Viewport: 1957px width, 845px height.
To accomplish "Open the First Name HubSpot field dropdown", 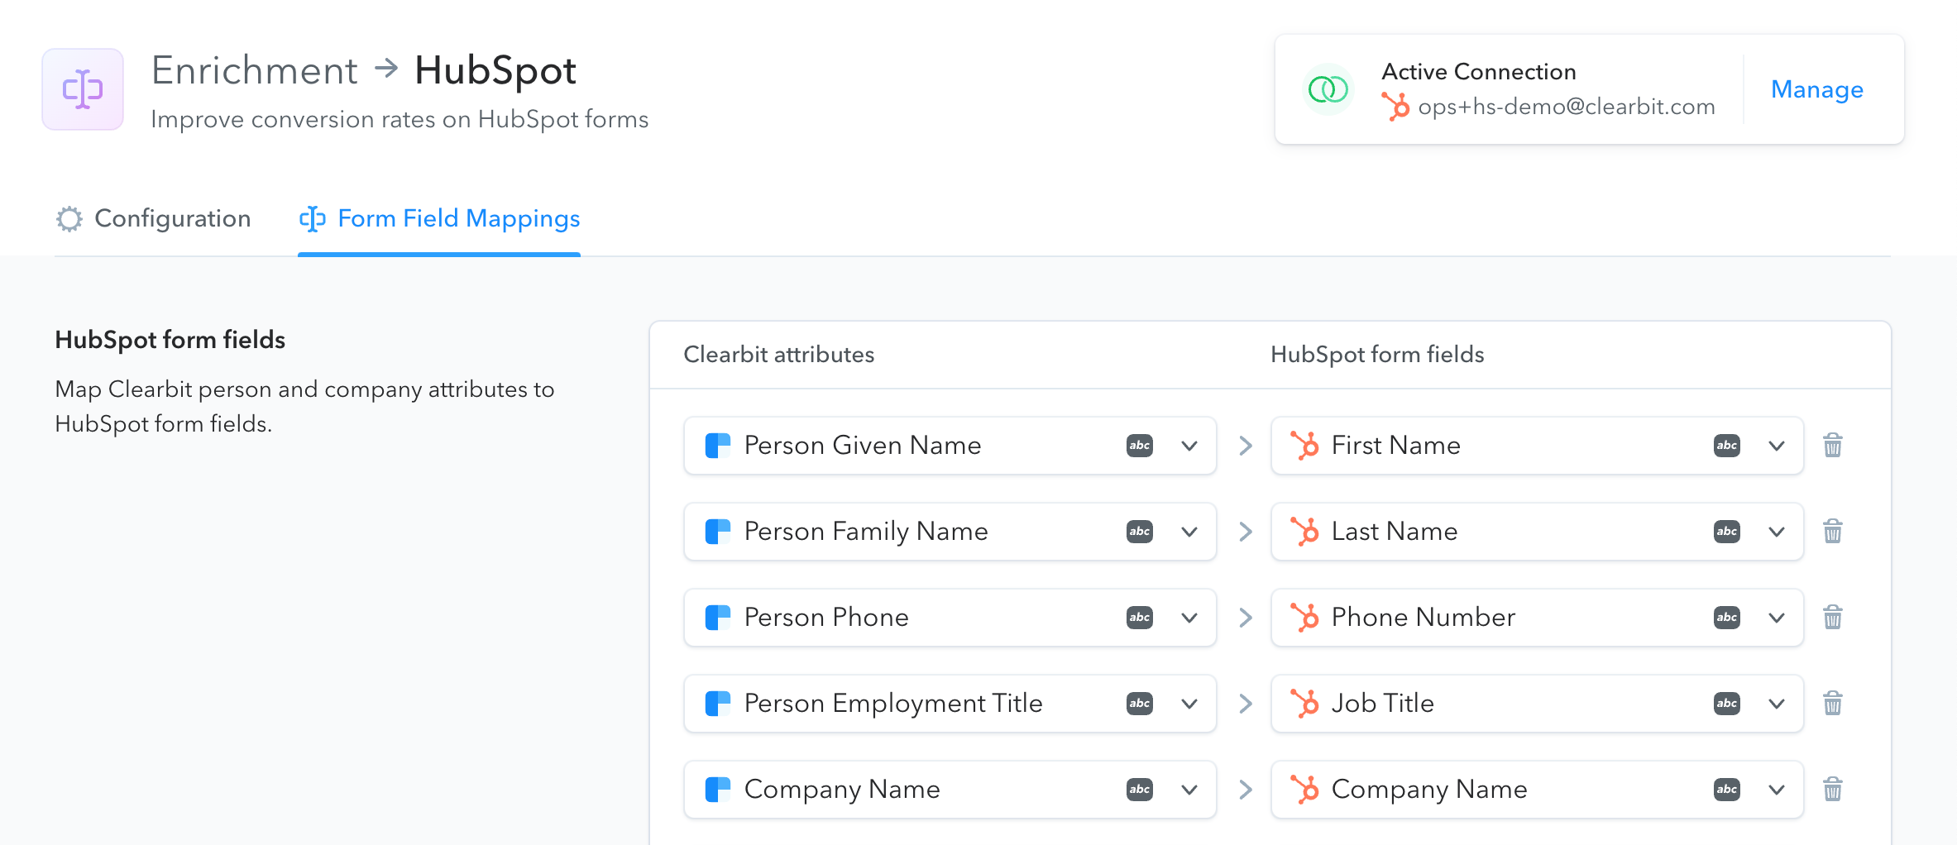I will 1538,446.
